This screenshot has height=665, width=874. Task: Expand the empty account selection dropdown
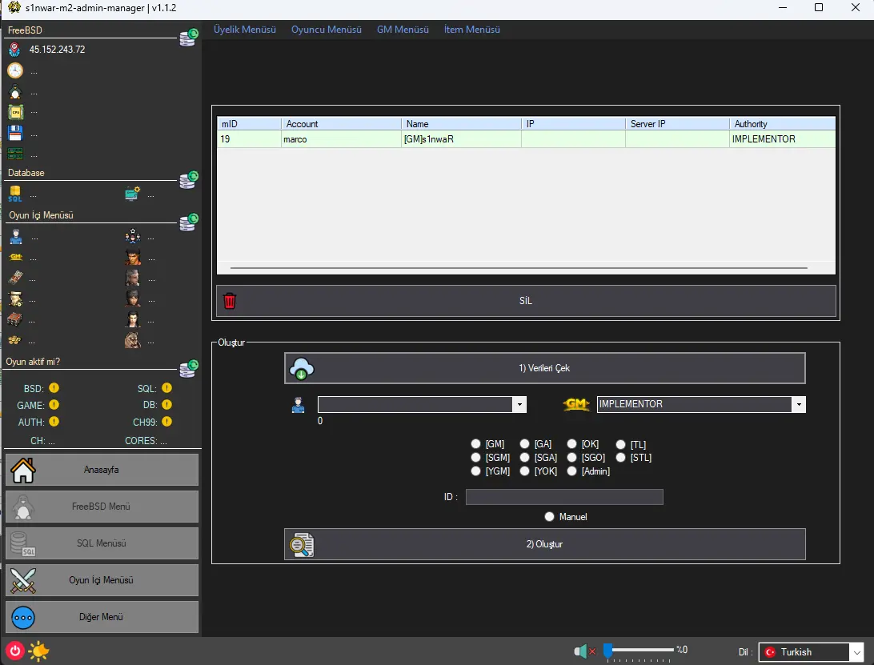(x=519, y=405)
